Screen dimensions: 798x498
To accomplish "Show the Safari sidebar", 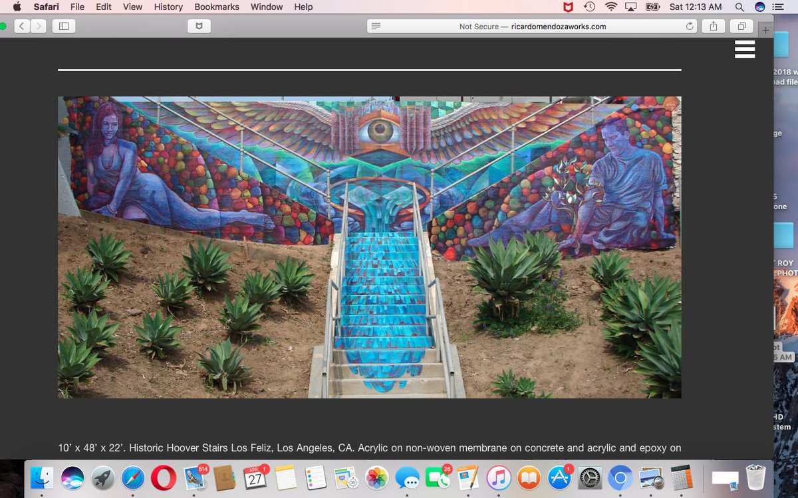I will tap(64, 27).
